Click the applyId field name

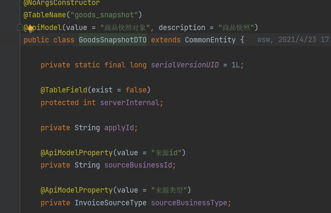(x=119, y=127)
